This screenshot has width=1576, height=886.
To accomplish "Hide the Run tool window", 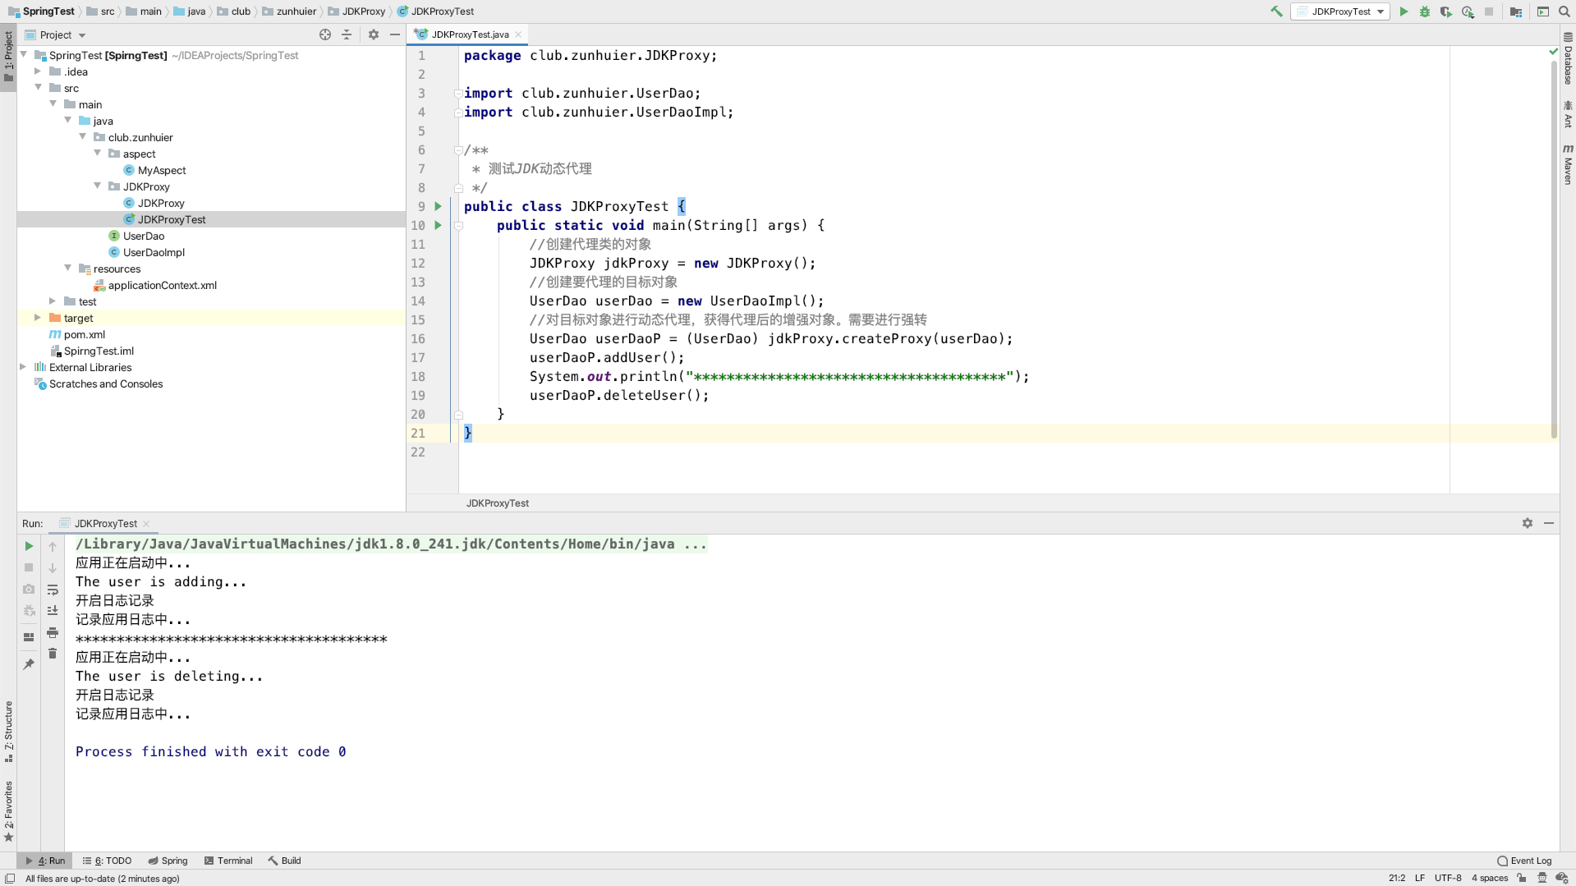I will 1549,523.
